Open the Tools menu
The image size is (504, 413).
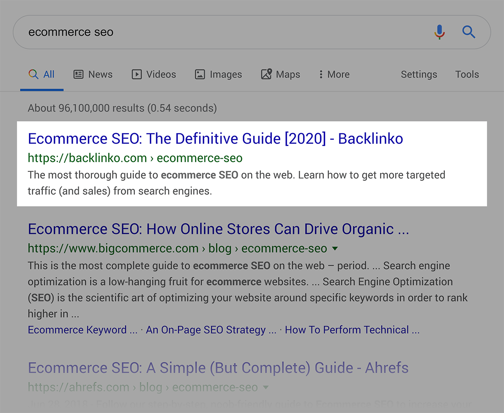(x=467, y=75)
